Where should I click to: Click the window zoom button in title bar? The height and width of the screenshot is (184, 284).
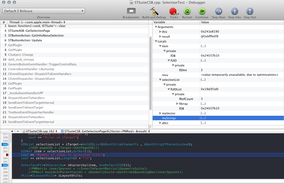click(14, 2)
